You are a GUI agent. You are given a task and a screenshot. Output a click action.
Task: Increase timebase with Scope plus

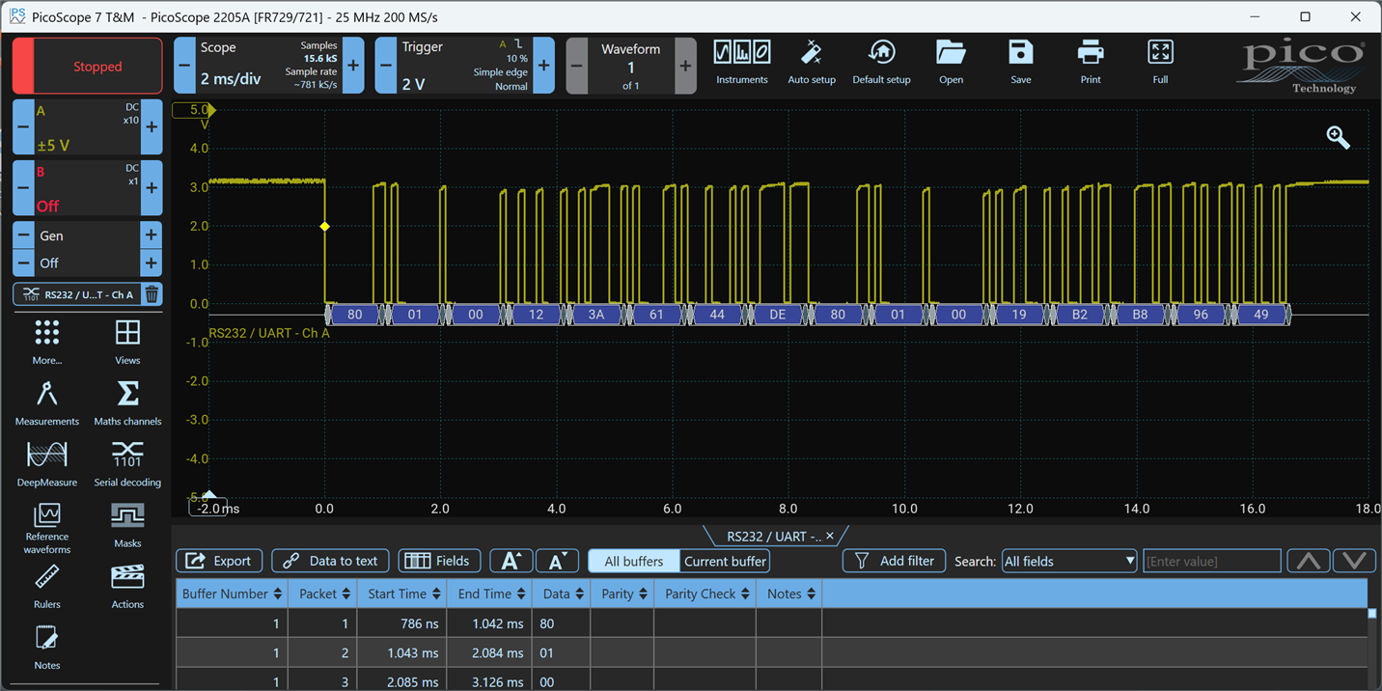click(x=353, y=66)
